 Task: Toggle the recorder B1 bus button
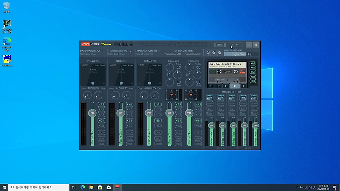pyautogui.click(x=253, y=77)
